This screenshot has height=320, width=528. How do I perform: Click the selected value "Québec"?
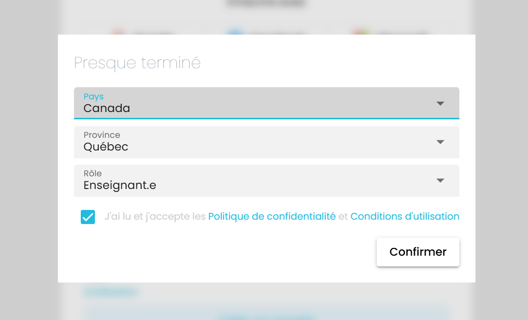pos(106,147)
